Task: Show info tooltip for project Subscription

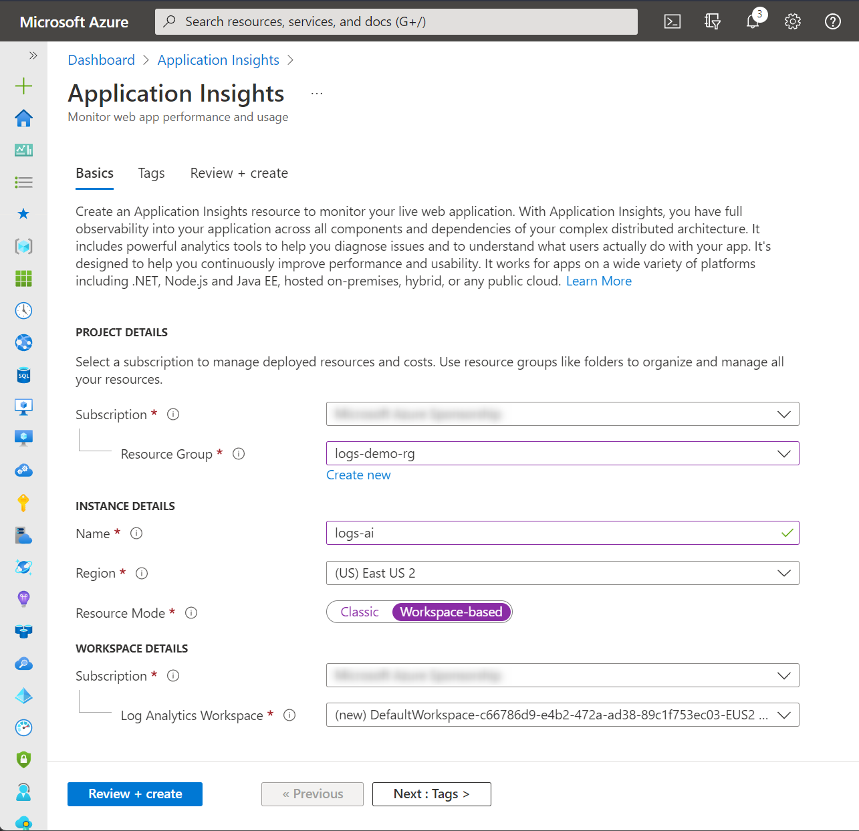Action: coord(173,414)
